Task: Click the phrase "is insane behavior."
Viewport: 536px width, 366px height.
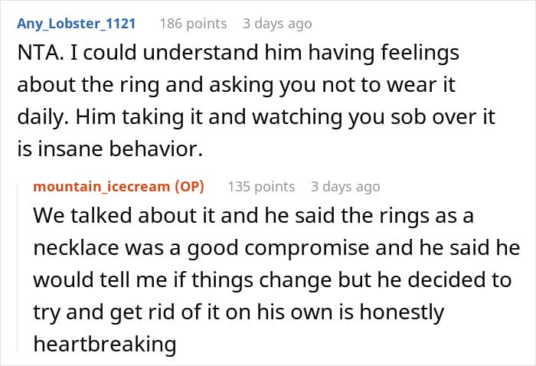Action: pos(109,150)
